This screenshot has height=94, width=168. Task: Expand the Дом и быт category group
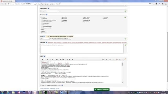(64, 17)
